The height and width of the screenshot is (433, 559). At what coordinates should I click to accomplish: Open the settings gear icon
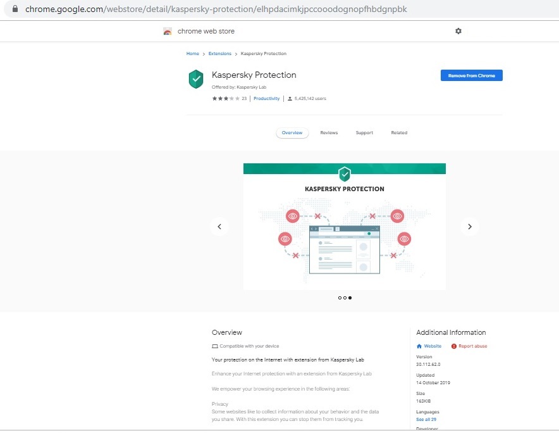pyautogui.click(x=458, y=31)
